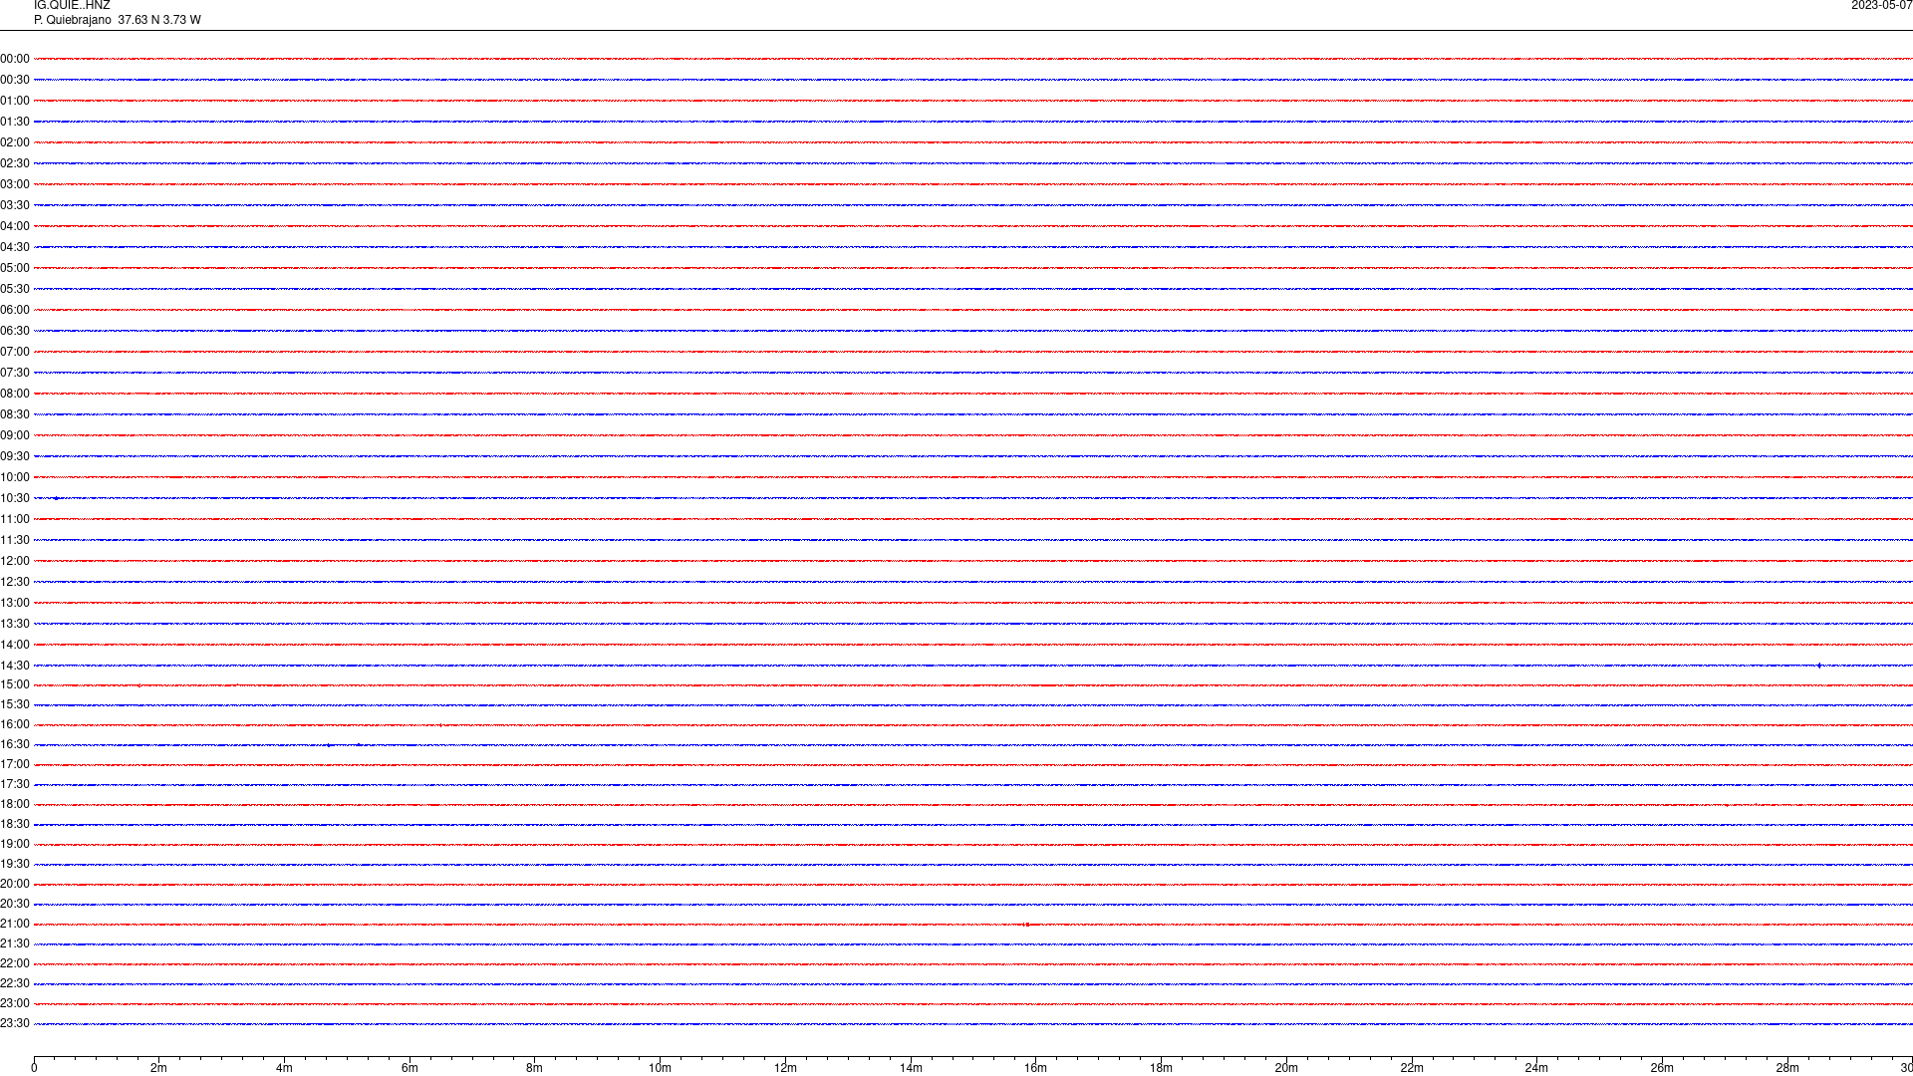1913x1076 pixels.
Task: Select the 13:30 time row label
Action: 15,624
